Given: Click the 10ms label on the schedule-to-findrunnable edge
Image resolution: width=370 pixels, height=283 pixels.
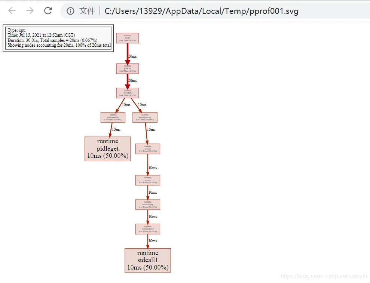Looking at the screenshot, I should (x=126, y=105).
